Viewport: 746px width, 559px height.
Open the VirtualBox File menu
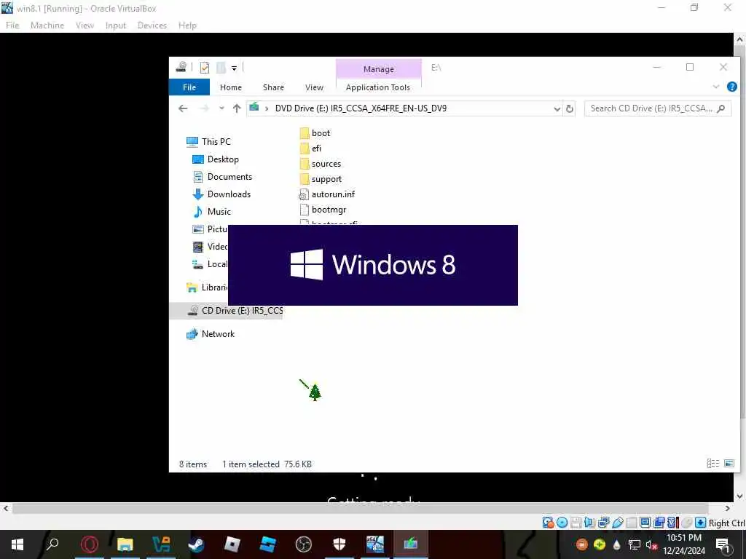pyautogui.click(x=12, y=25)
